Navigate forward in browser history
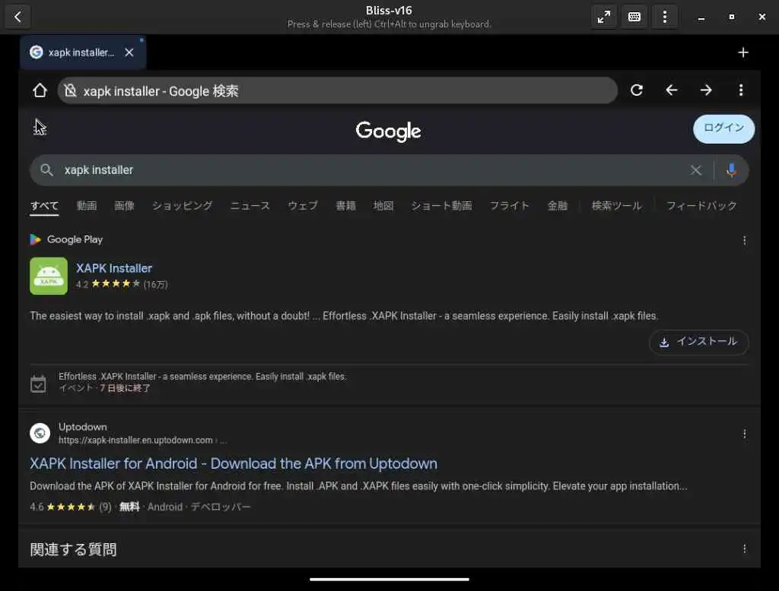 pos(706,90)
